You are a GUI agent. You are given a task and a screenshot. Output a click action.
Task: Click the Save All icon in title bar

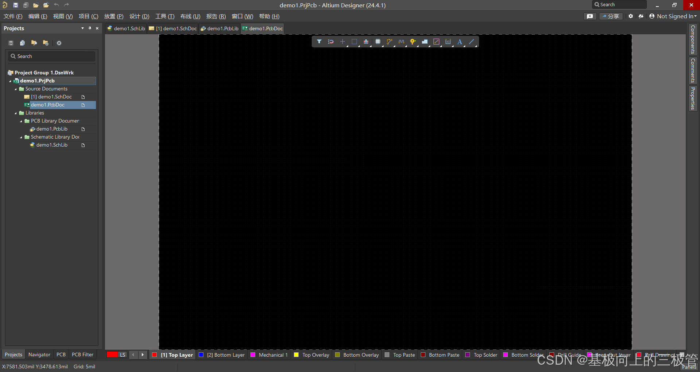tap(26, 5)
